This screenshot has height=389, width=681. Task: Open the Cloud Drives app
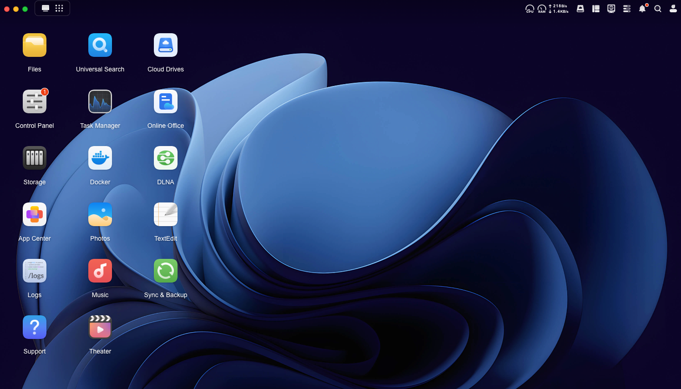click(x=166, y=45)
